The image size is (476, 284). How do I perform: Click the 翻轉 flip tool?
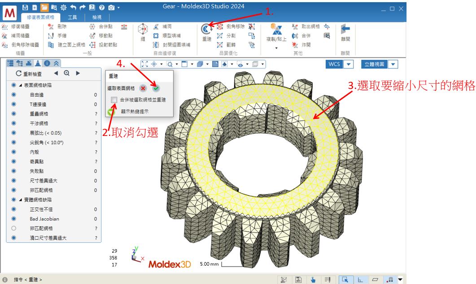[x=227, y=45]
